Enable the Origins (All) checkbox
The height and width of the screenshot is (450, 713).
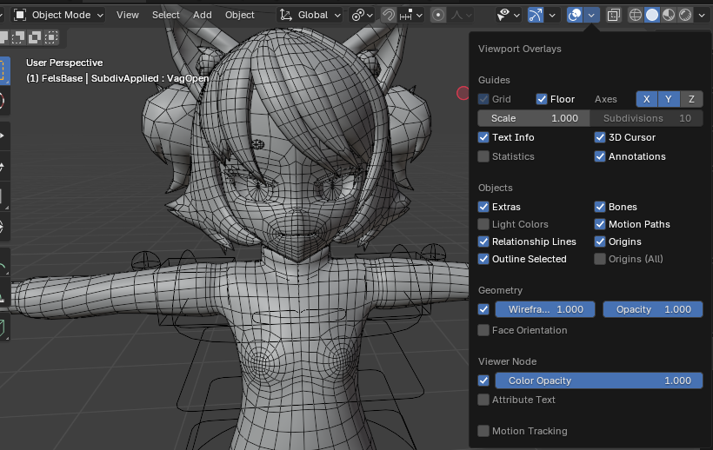[x=600, y=259]
